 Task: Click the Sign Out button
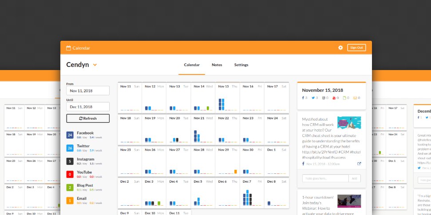356,47
